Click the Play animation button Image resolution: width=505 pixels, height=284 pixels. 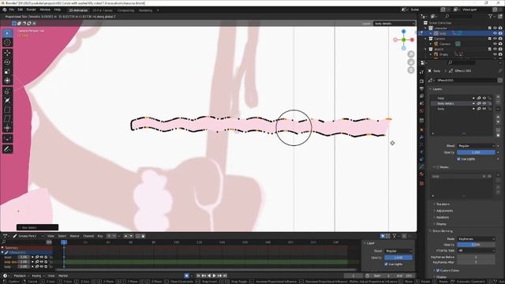tap(214, 275)
